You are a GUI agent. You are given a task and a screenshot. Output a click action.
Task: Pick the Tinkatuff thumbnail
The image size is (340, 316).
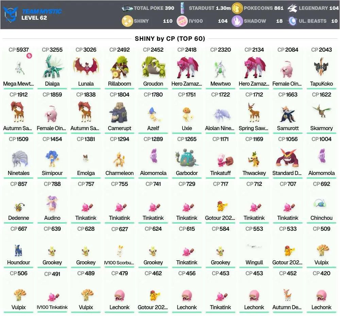coord(225,160)
